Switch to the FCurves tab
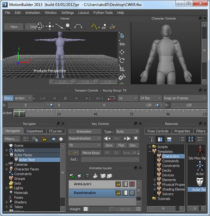Image resolution: width=210 pixels, height=216 pixels. click(55, 131)
